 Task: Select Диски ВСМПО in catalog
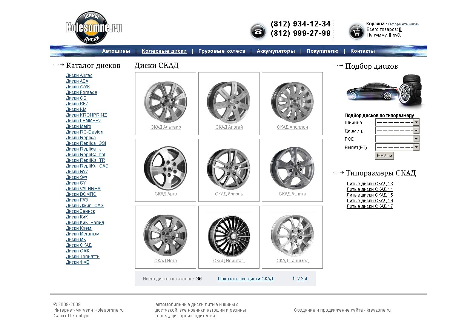point(81,194)
